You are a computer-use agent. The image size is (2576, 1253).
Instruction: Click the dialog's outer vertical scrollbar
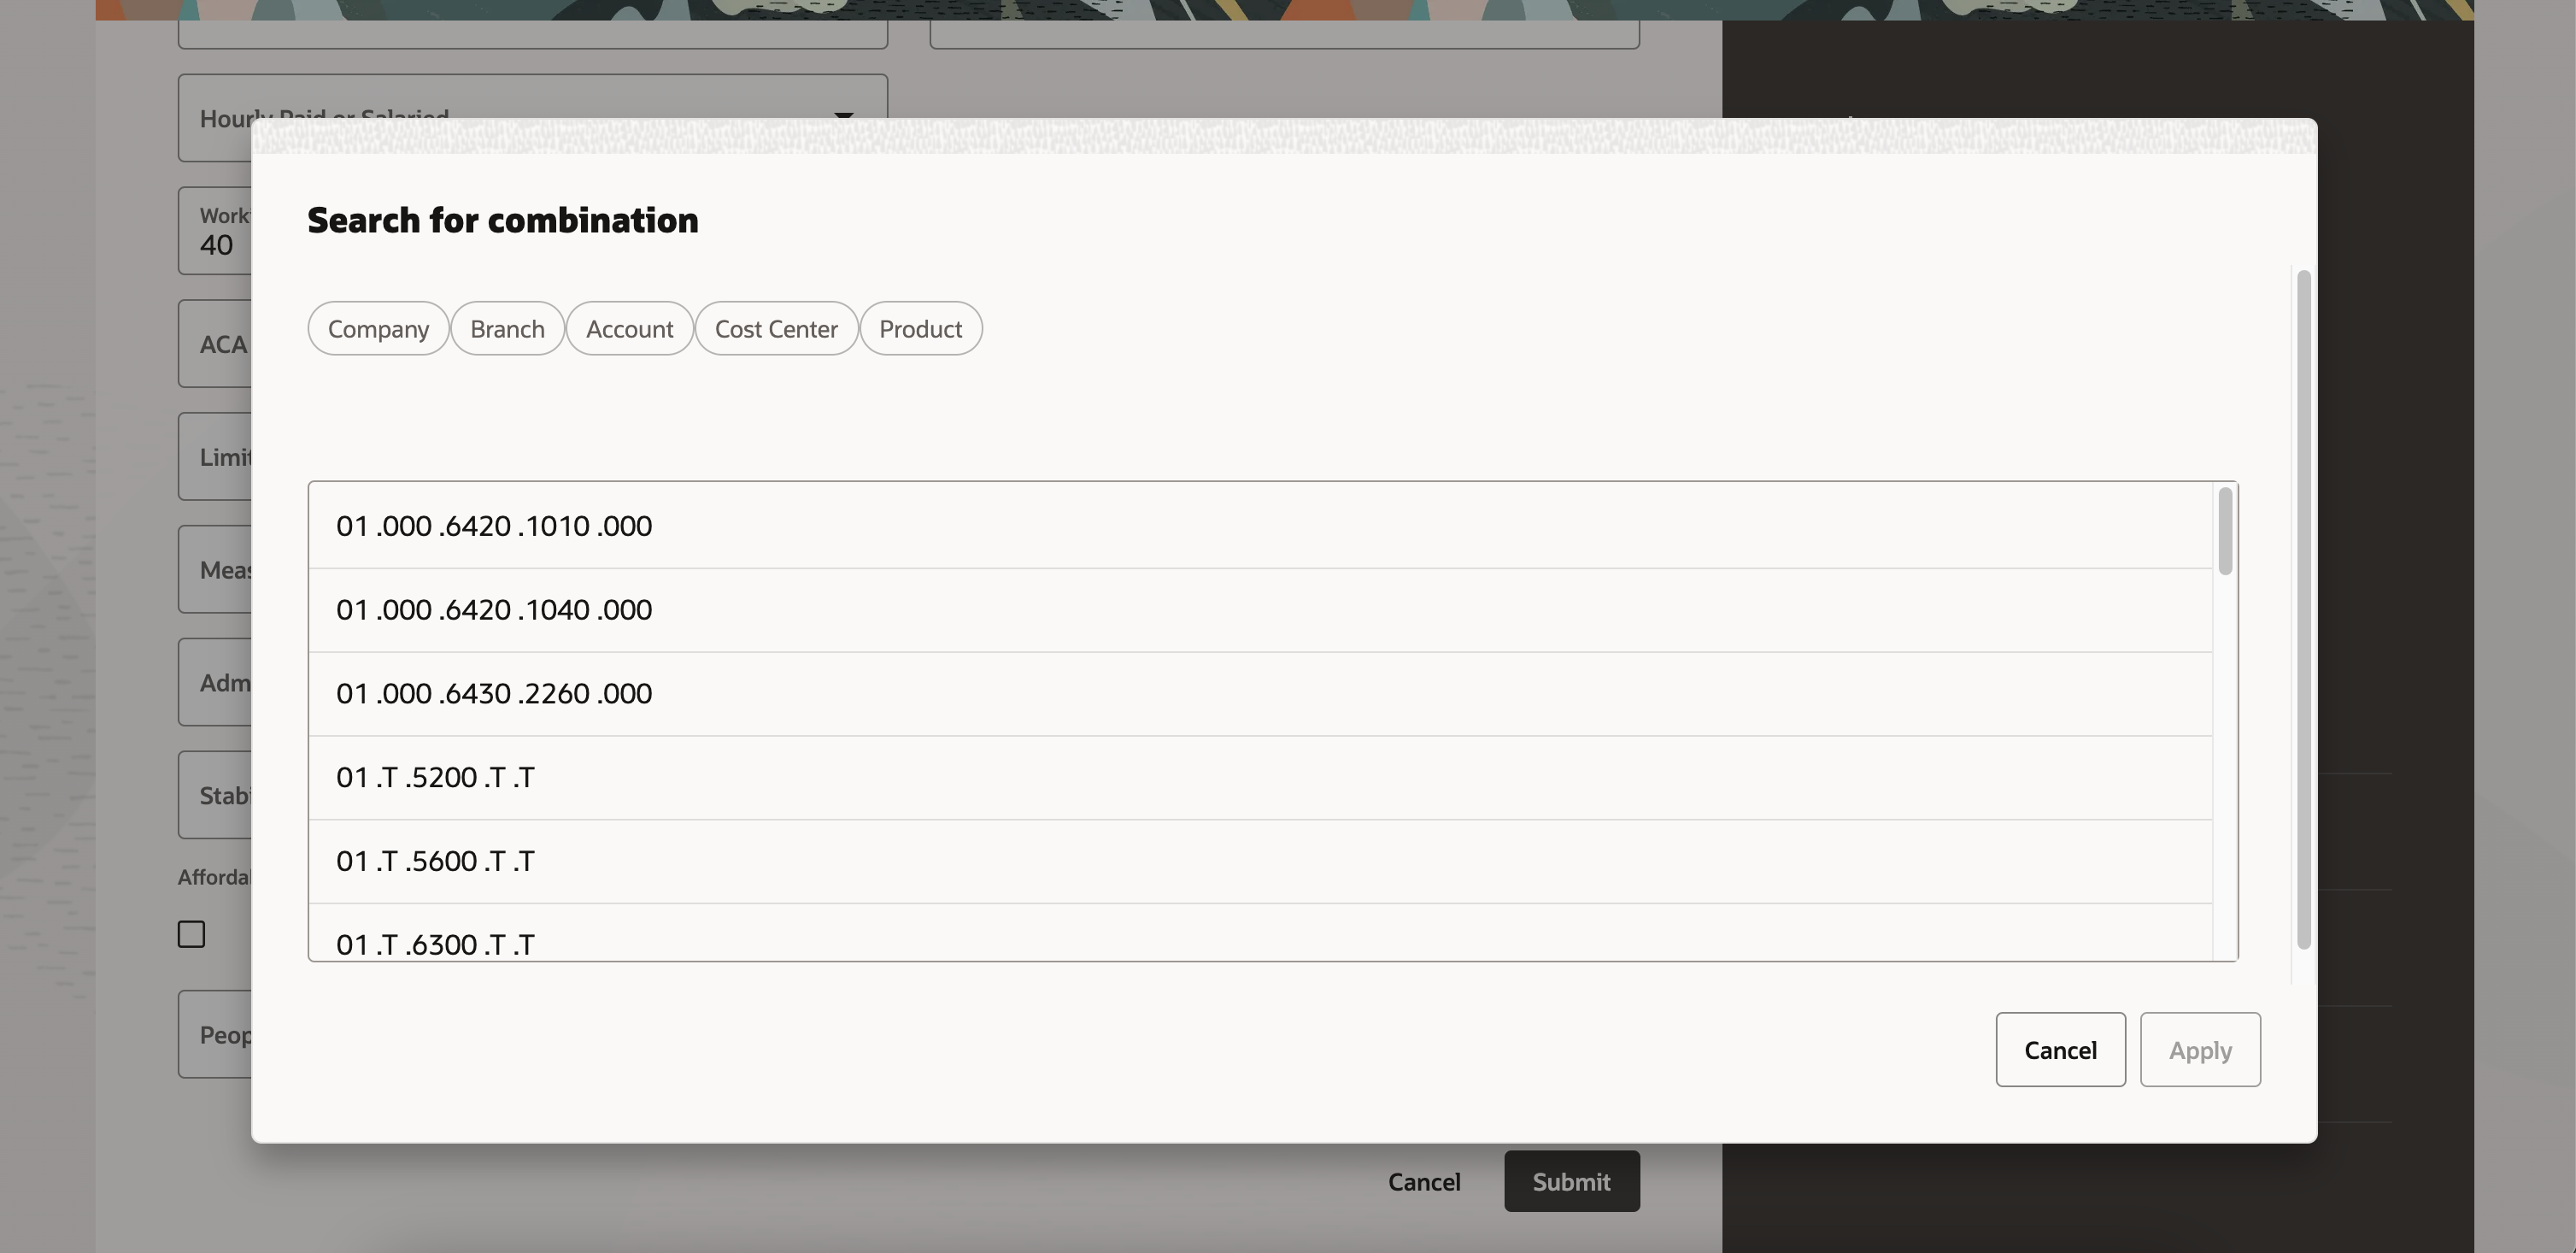[2303, 610]
